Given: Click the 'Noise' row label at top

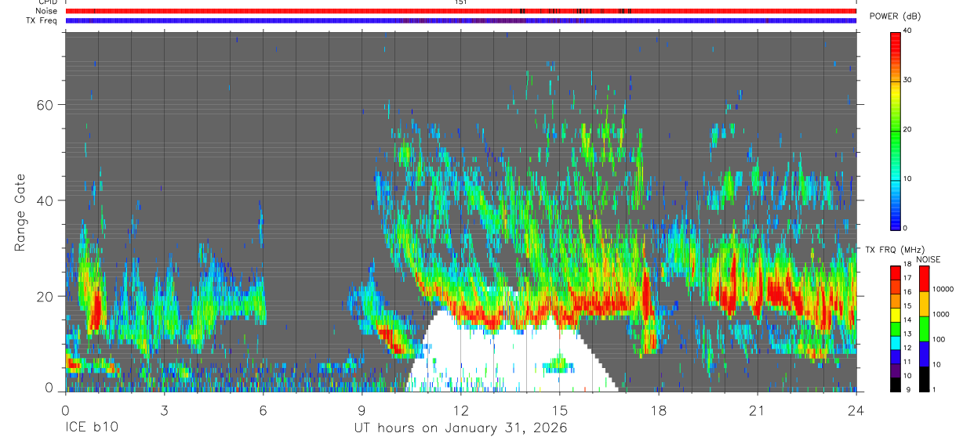Looking at the screenshot, I should coord(47,11).
